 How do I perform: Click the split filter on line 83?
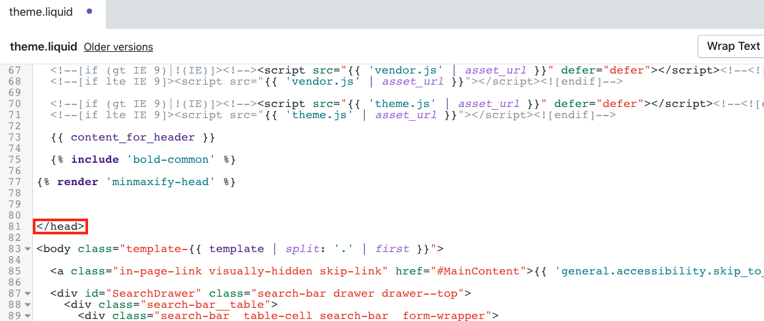[302, 249]
